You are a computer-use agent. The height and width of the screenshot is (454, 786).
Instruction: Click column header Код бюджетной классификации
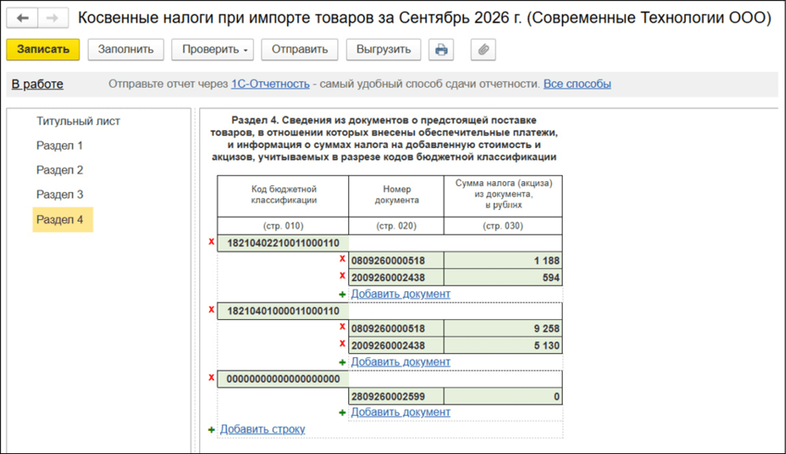283,195
